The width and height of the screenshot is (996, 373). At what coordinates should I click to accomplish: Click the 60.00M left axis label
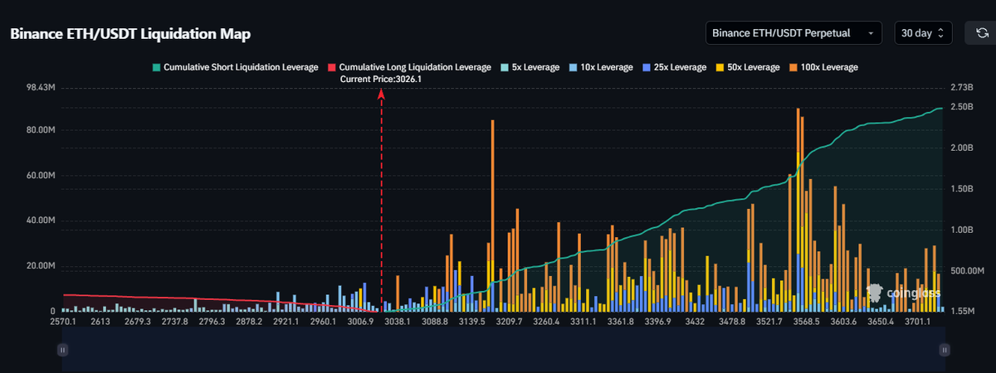pos(41,176)
